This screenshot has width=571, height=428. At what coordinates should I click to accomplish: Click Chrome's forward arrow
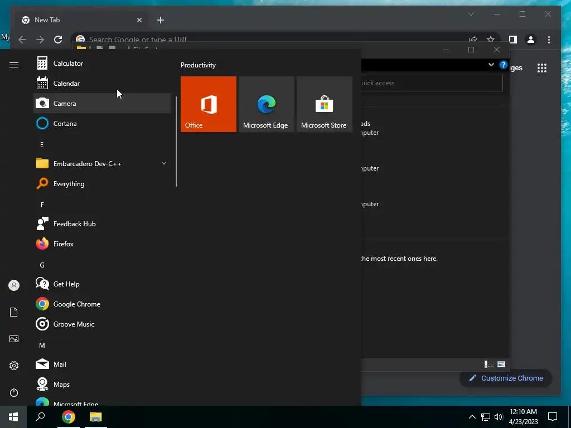40,40
